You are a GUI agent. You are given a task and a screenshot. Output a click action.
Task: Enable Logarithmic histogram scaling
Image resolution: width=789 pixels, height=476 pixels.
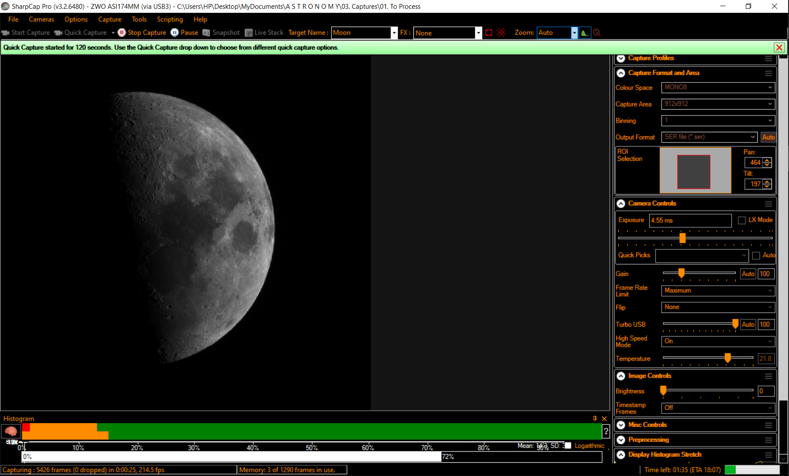568,446
